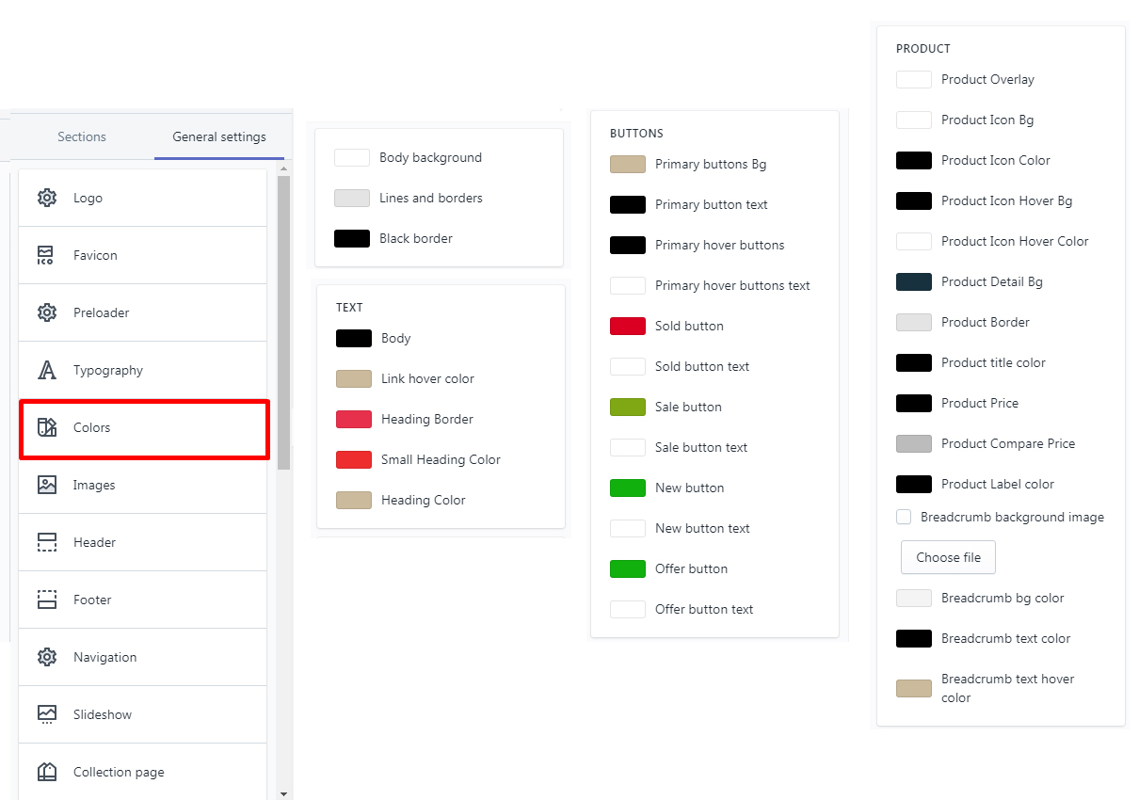Switch to the Sections tab
This screenshot has width=1139, height=800.
[x=82, y=136]
